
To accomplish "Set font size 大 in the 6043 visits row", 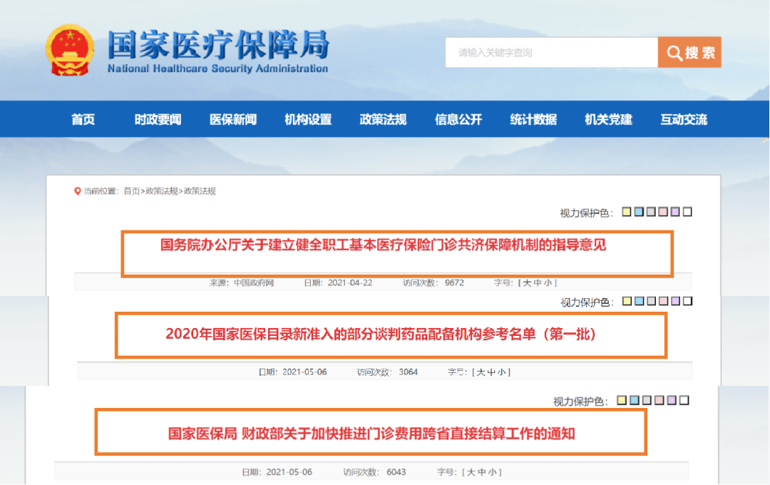I will click(x=471, y=472).
